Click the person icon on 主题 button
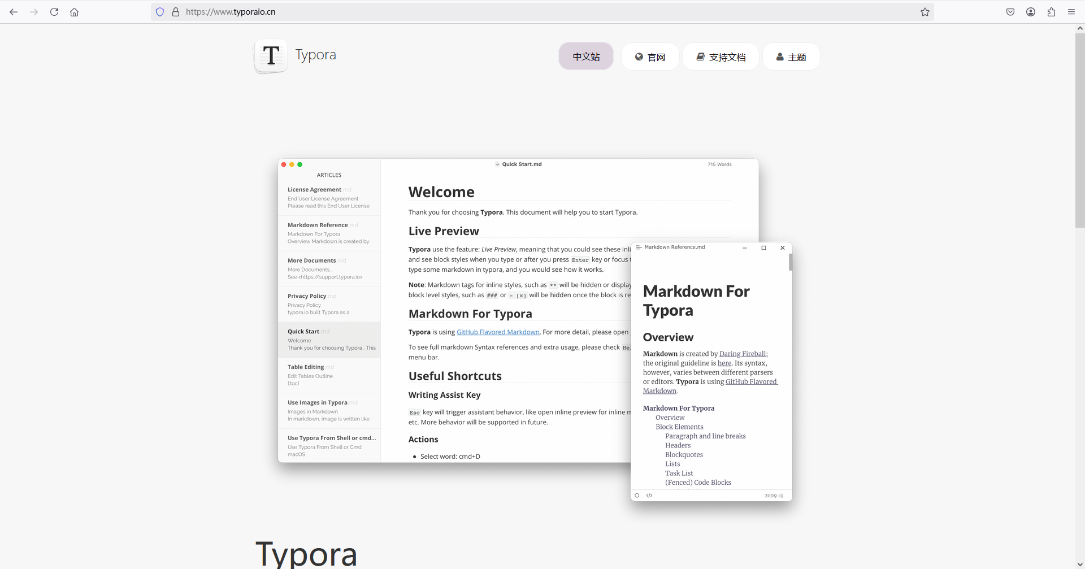 click(x=780, y=57)
